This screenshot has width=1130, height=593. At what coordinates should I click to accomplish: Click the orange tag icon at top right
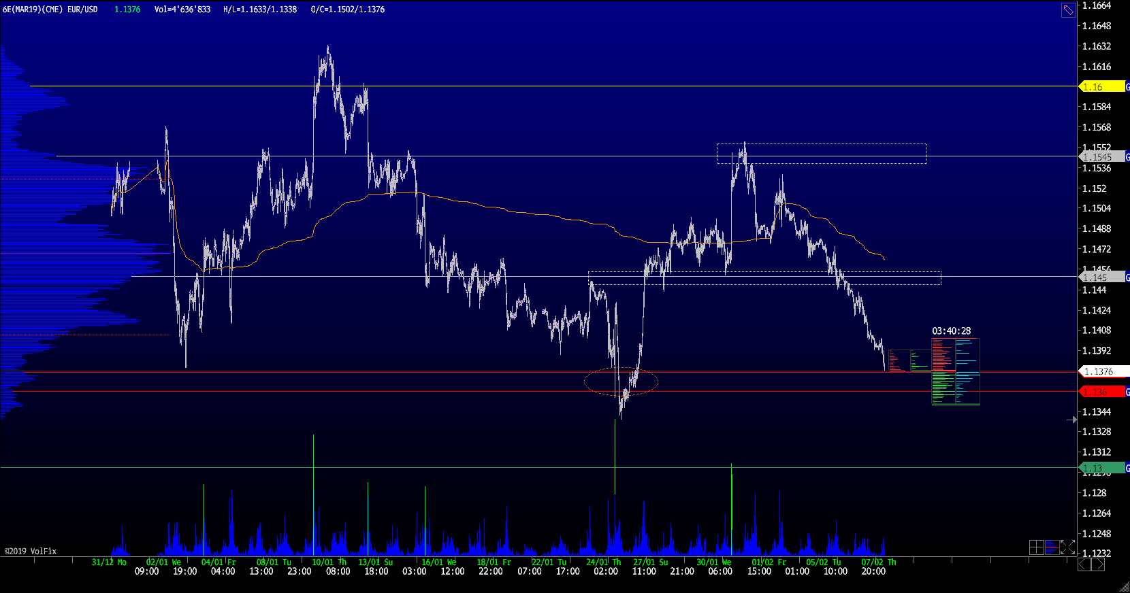(1068, 10)
